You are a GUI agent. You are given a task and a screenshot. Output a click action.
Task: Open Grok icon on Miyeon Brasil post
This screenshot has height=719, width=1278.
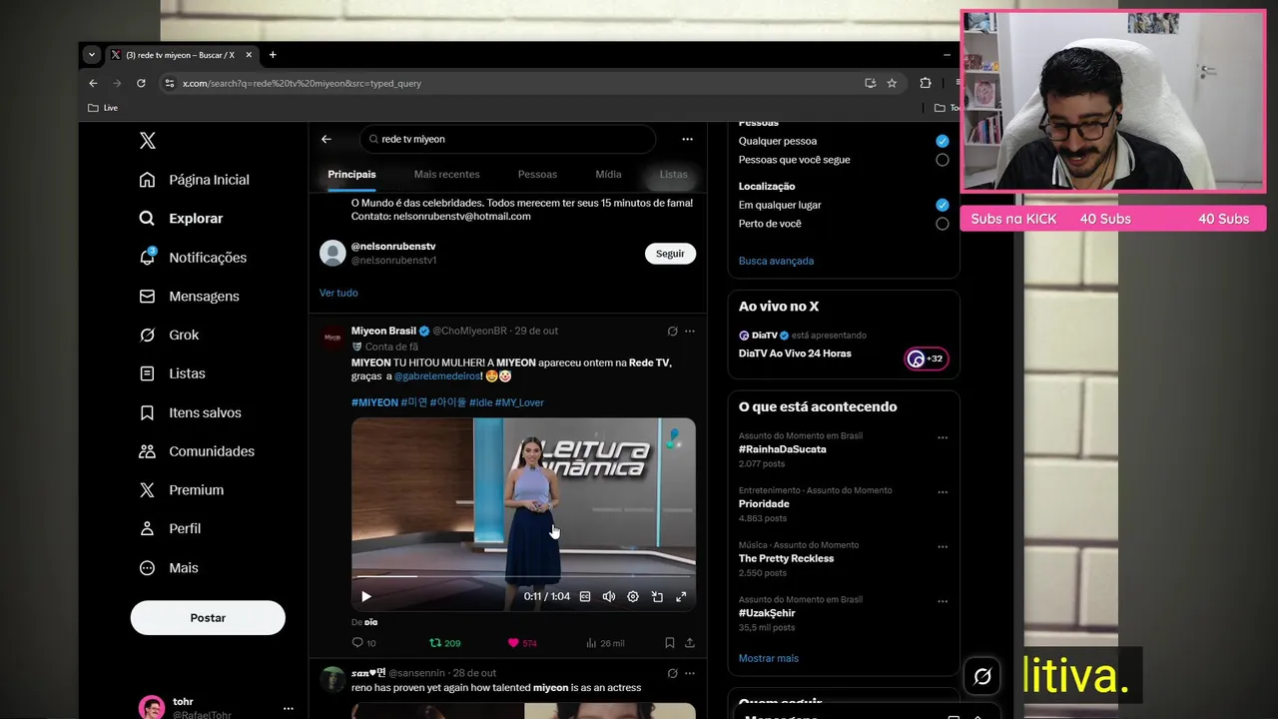(672, 332)
